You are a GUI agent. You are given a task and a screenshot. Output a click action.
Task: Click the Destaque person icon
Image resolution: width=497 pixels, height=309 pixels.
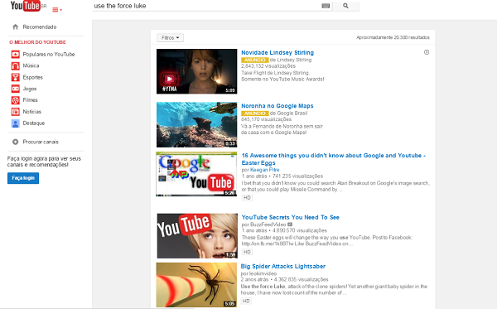click(15, 123)
